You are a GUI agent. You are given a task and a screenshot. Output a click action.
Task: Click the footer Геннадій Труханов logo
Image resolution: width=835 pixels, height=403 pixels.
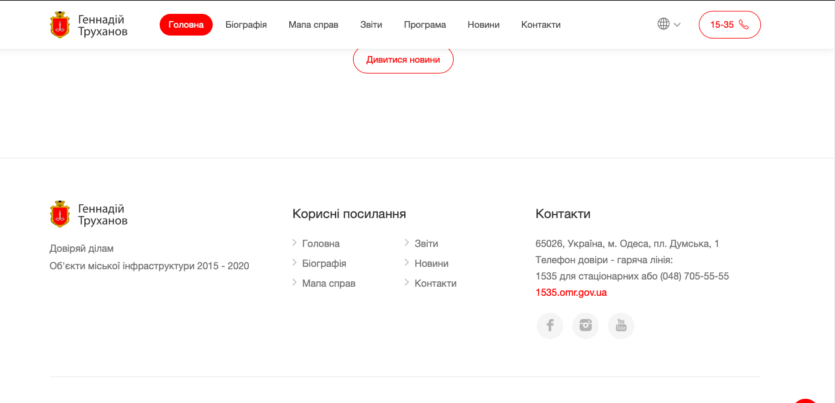coord(89,214)
